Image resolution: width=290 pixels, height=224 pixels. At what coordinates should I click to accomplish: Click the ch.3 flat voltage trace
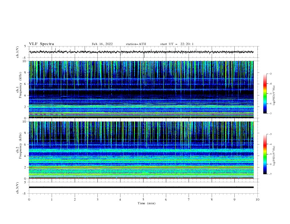(141, 187)
